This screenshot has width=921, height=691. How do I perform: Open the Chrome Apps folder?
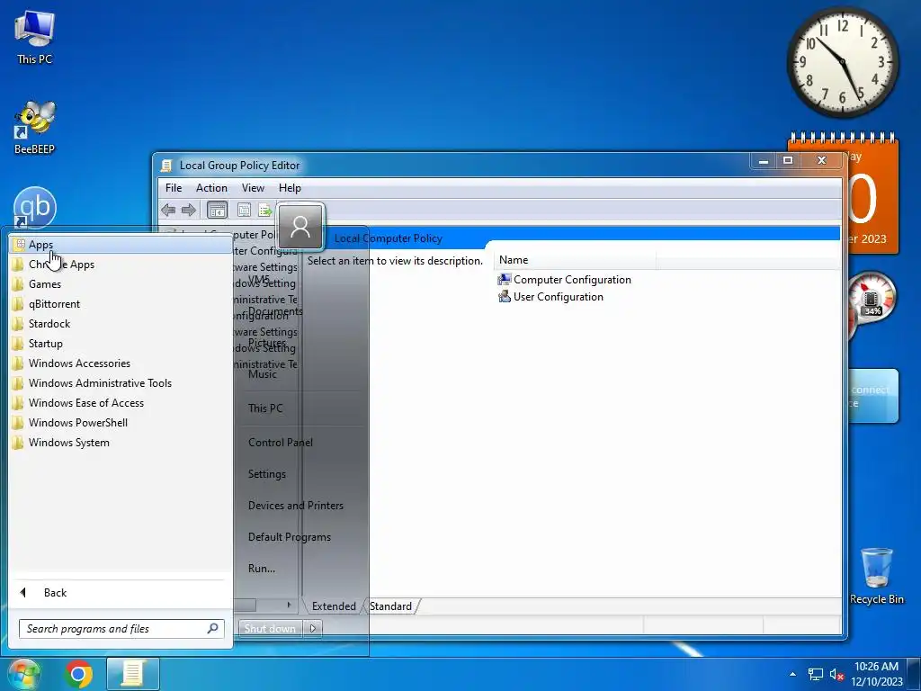coord(121,265)
